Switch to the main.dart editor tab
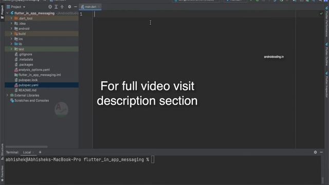The width and height of the screenshot is (329, 185). 90,7
